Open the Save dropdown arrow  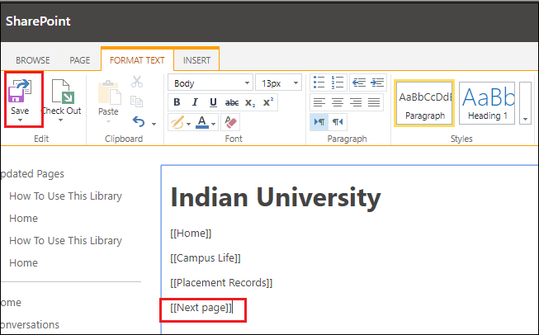(20, 120)
